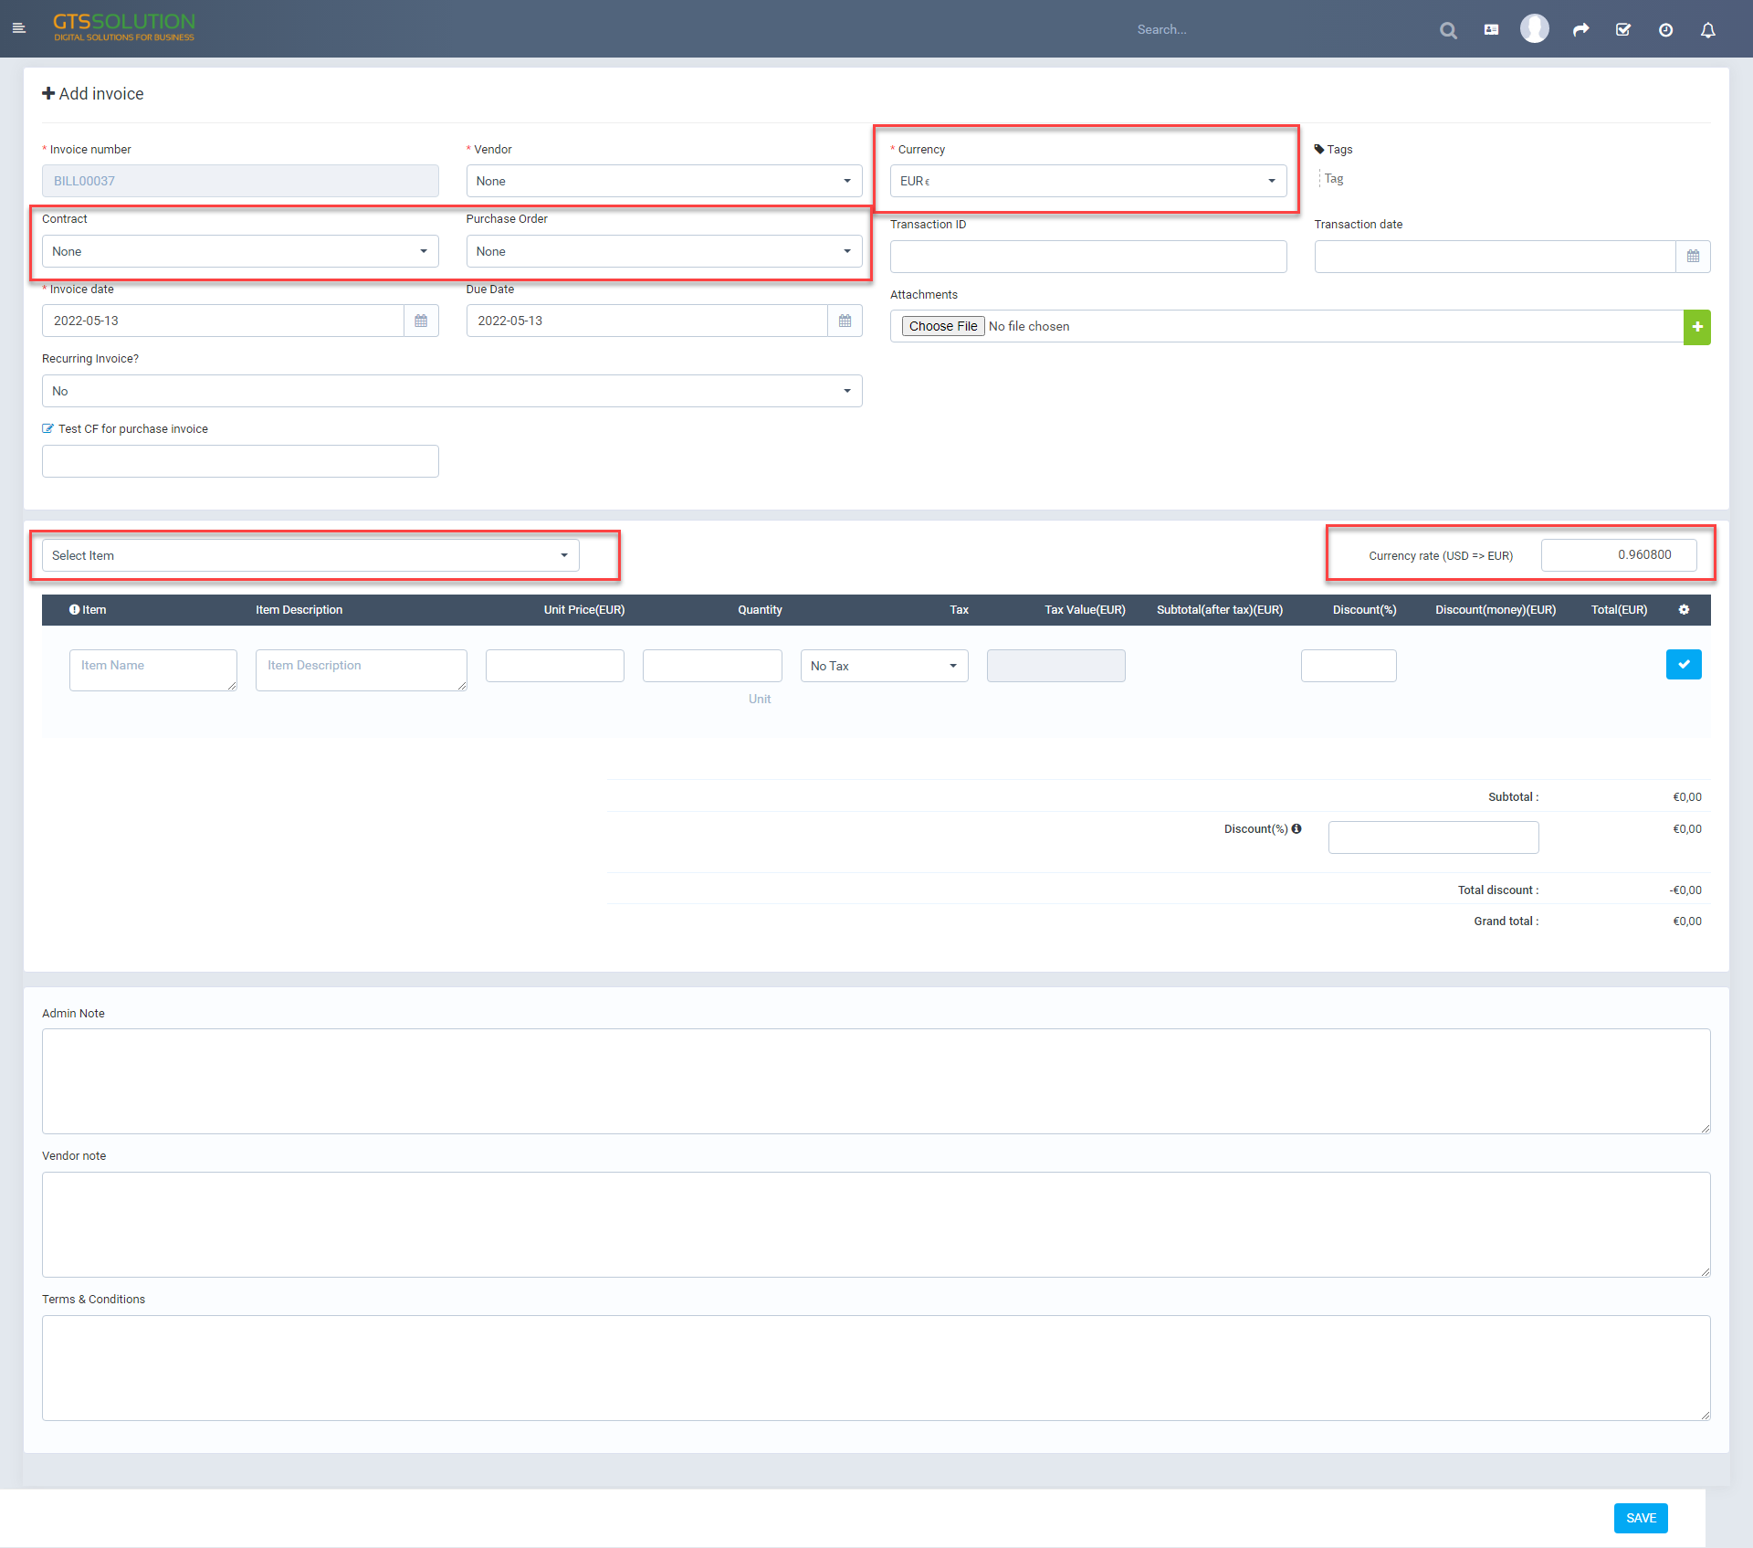Open the invoice date calendar picker
This screenshot has height=1548, width=1753.
click(x=421, y=321)
